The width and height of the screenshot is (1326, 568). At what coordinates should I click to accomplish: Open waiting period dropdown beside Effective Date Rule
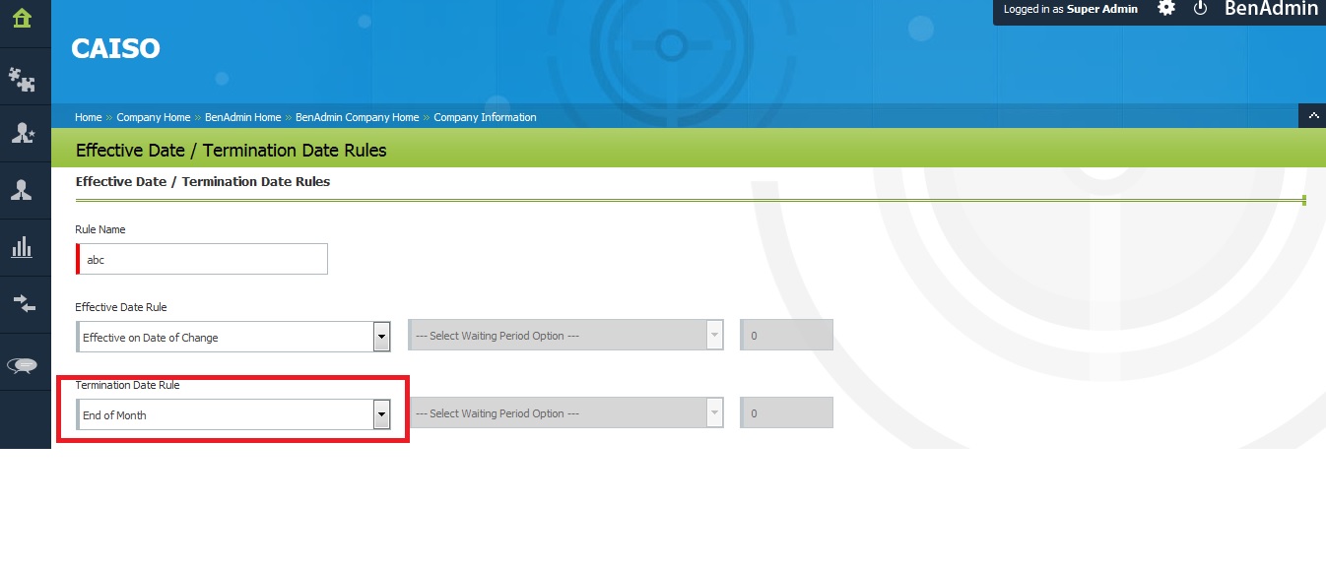pos(566,335)
